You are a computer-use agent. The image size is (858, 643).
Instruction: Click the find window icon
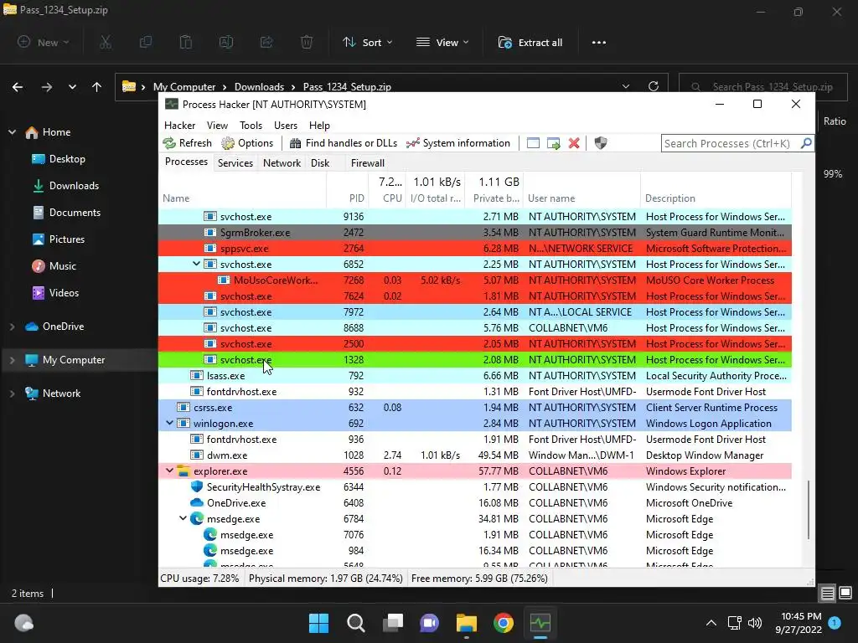tap(533, 143)
